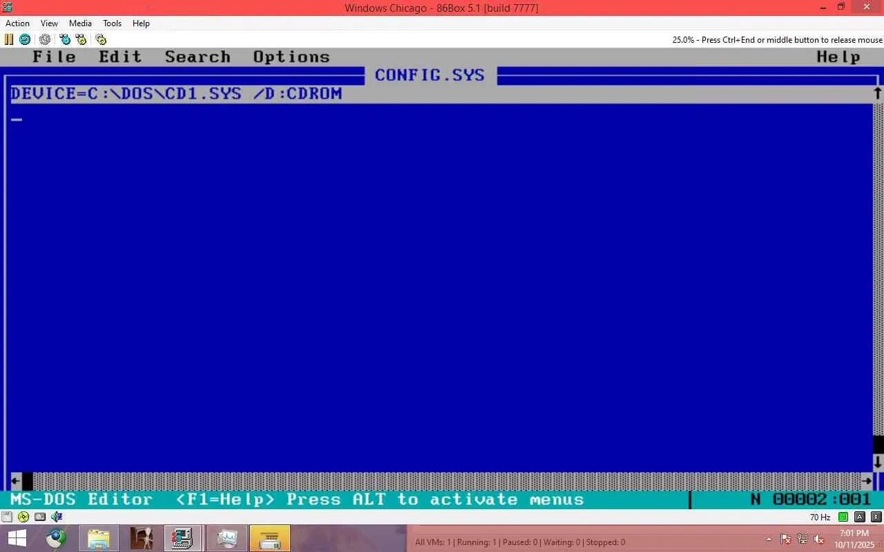Viewport: 884px width, 552px height.
Task: Open the 86Box window icon in title bar
Action: click(x=7, y=7)
